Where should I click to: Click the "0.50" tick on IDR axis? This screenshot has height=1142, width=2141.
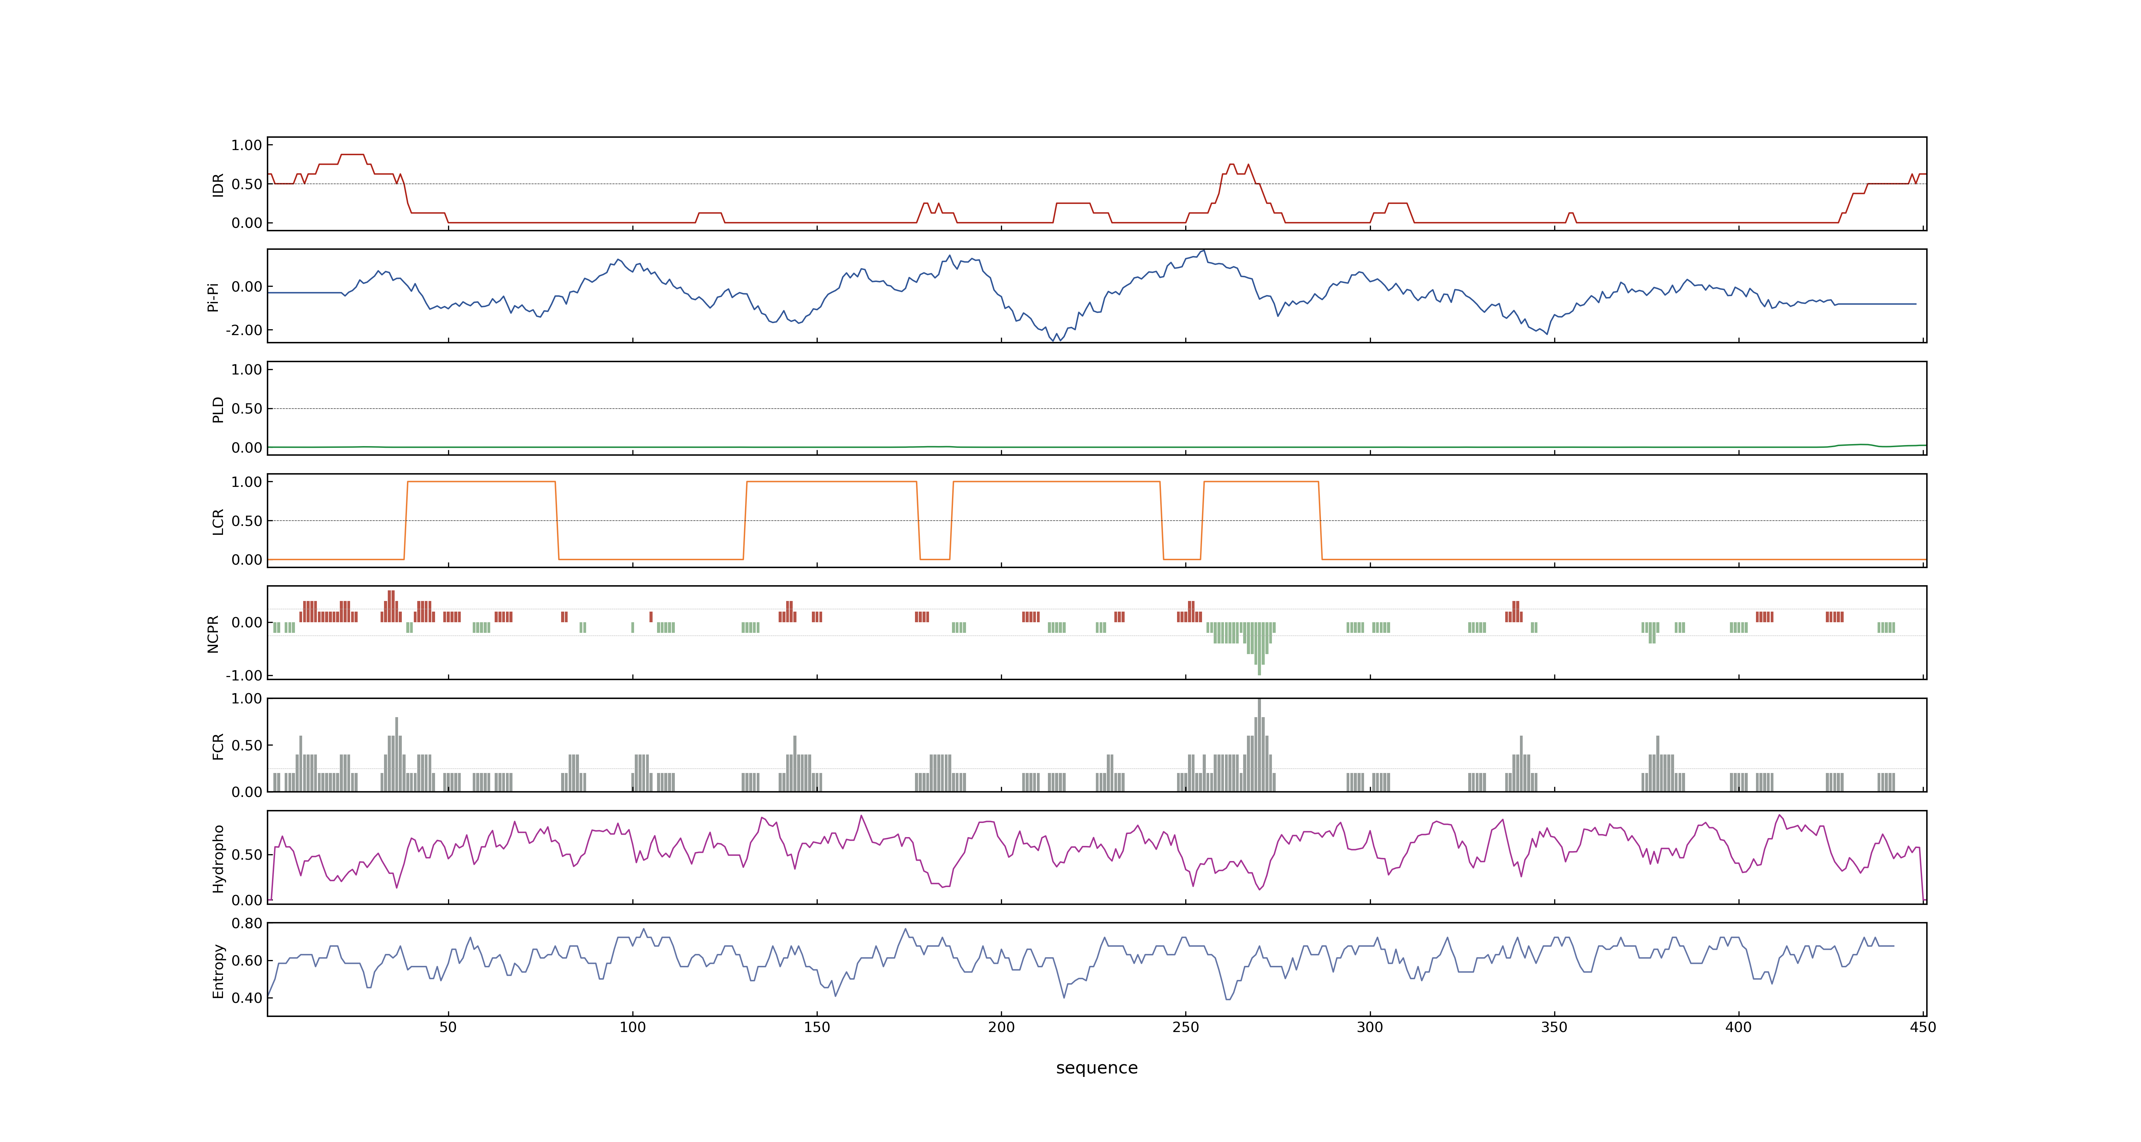pyautogui.click(x=247, y=185)
